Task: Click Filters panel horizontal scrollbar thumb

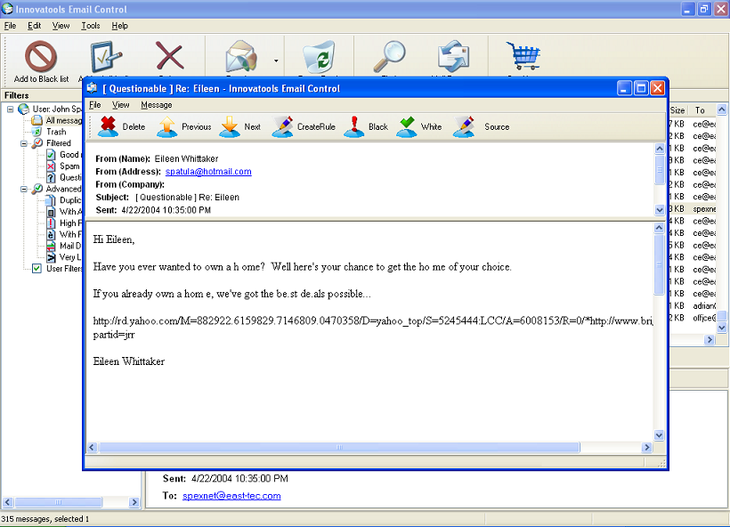Action: [58, 502]
